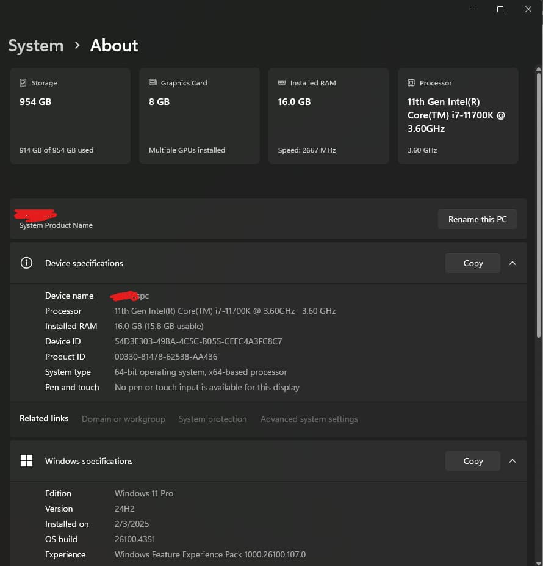This screenshot has height=566, width=543.
Task: Collapse the Device specifications section
Action: [512, 263]
